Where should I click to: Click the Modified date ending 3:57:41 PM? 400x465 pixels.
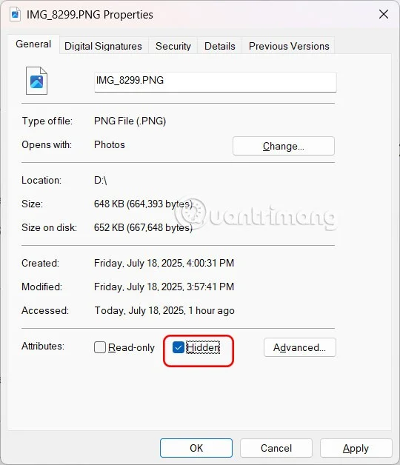coord(164,287)
